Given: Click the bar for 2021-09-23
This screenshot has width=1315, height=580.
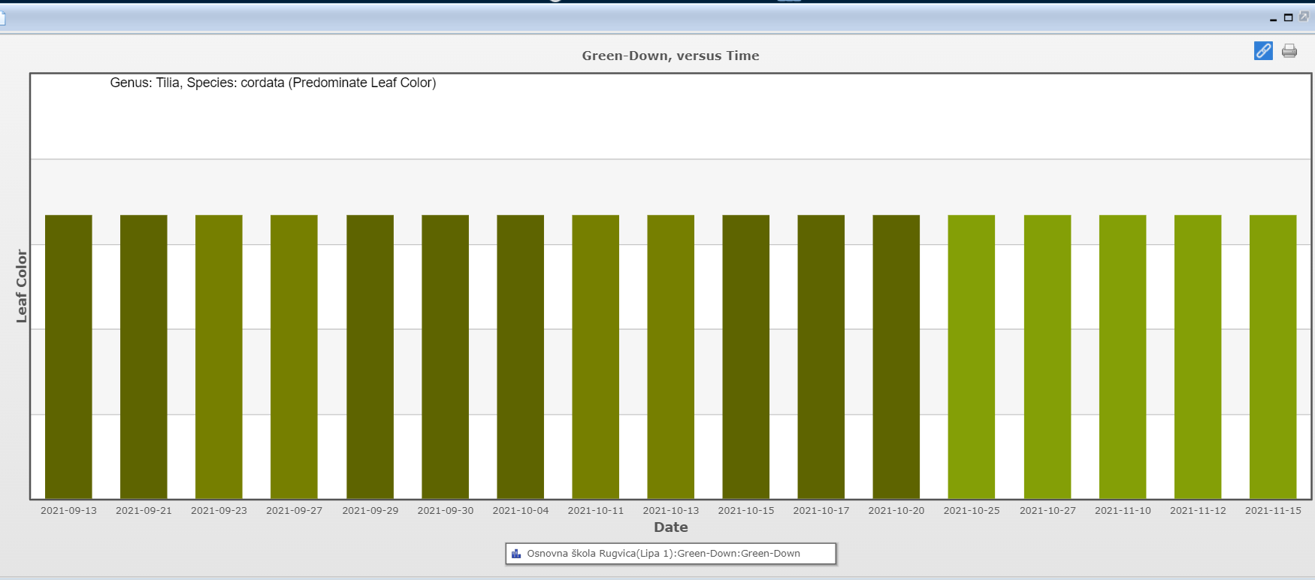Looking at the screenshot, I should click(219, 357).
